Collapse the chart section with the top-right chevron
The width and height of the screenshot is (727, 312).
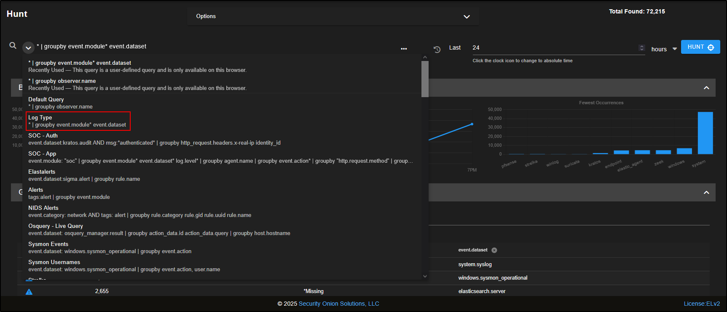pyautogui.click(x=706, y=88)
